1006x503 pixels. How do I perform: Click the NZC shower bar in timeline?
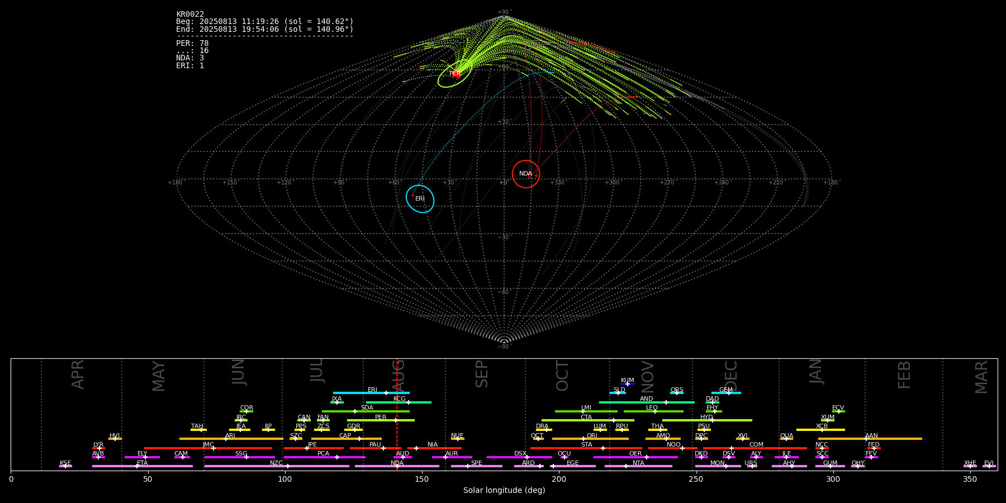point(277,466)
